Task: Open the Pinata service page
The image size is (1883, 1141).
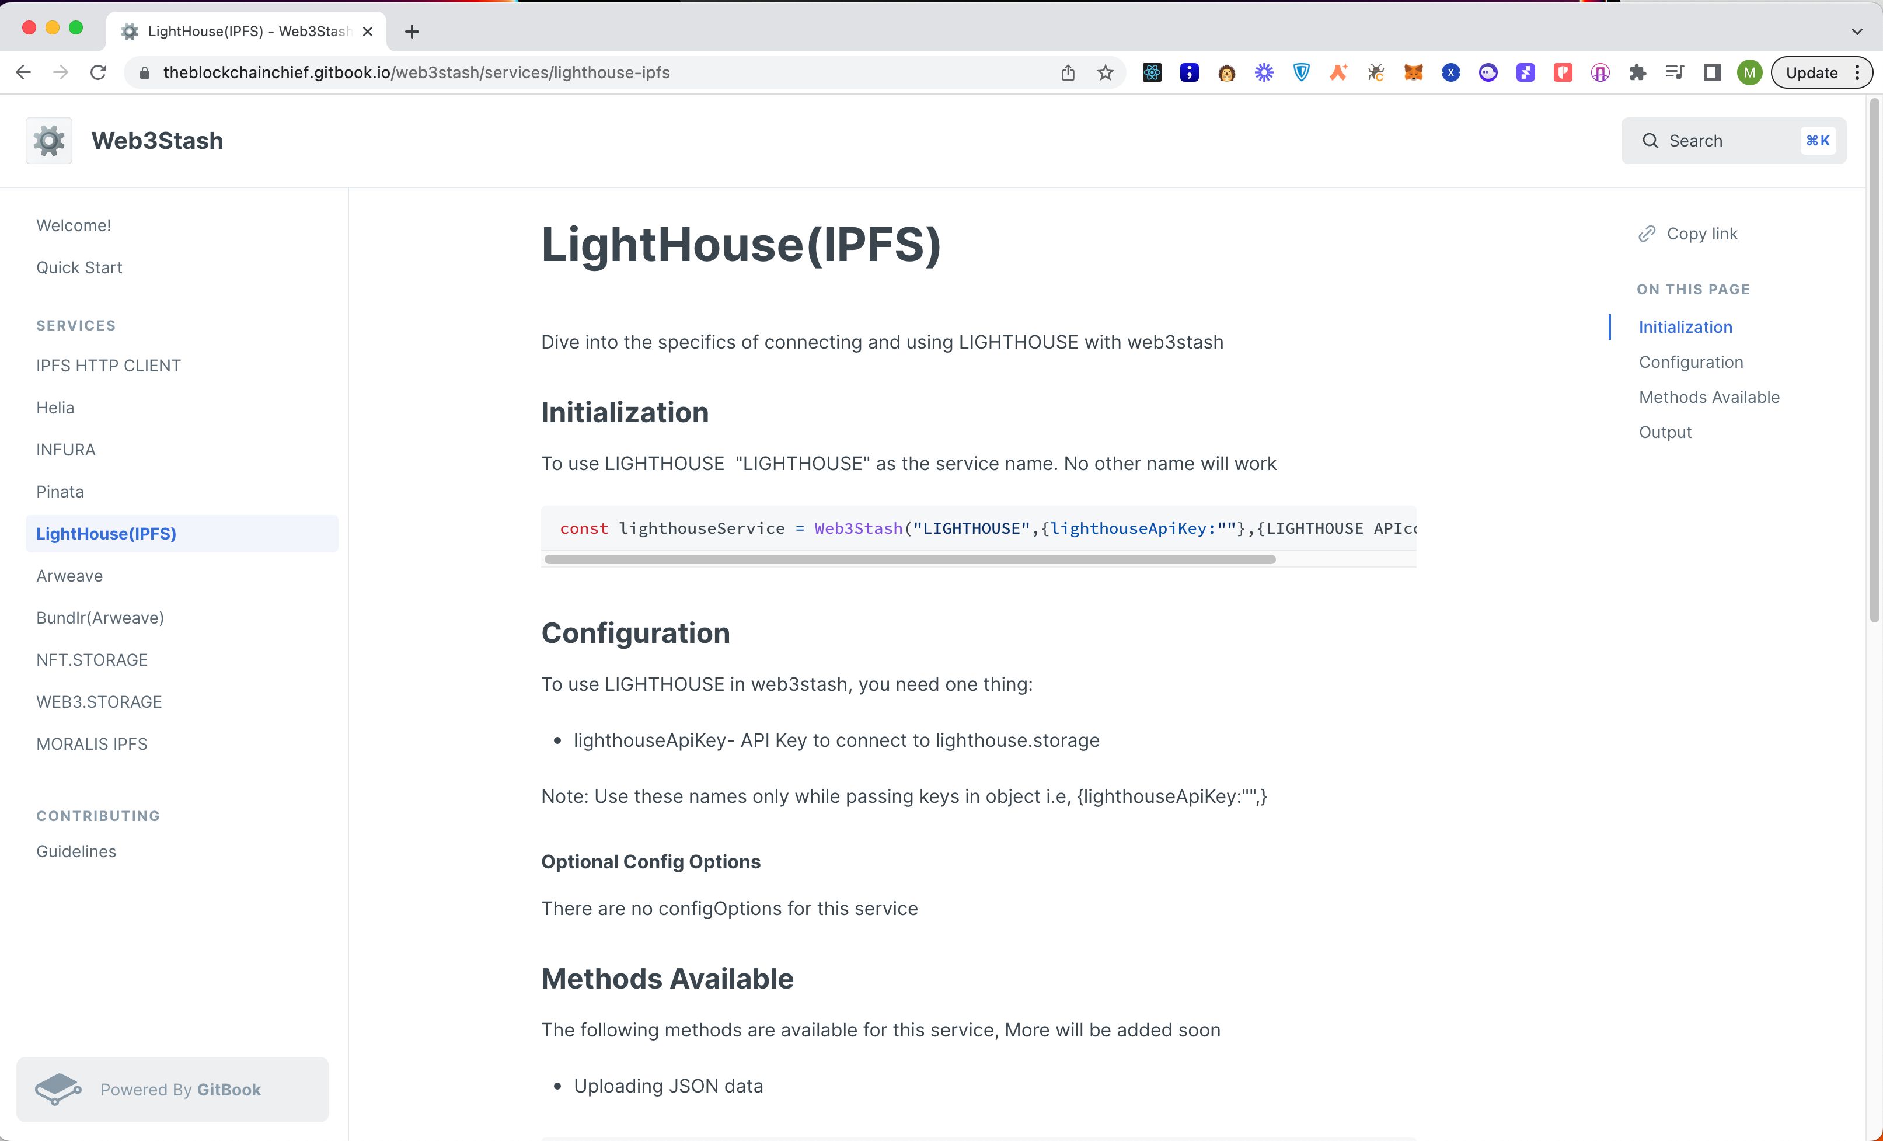Action: [x=60, y=492]
